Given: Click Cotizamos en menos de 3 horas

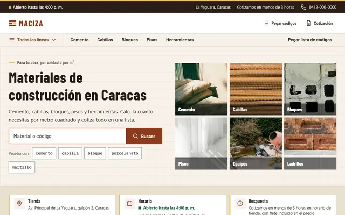Looking at the screenshot, I should pos(265,7).
